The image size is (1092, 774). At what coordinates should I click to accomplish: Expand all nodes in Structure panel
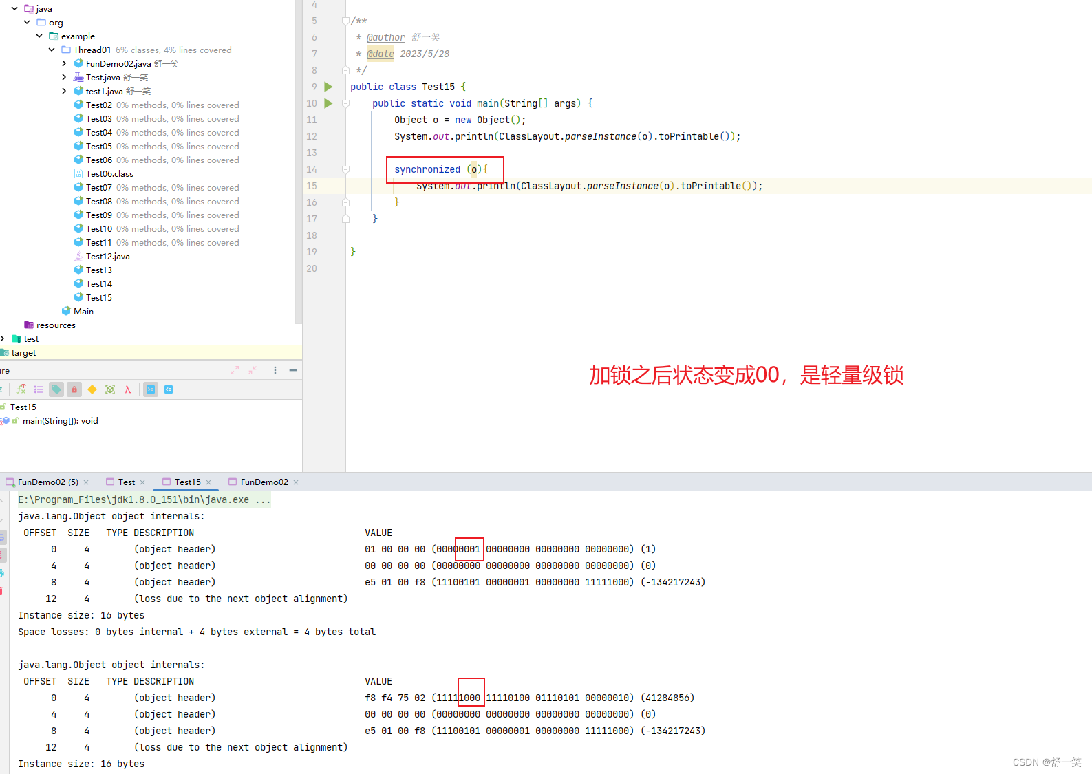[235, 370]
